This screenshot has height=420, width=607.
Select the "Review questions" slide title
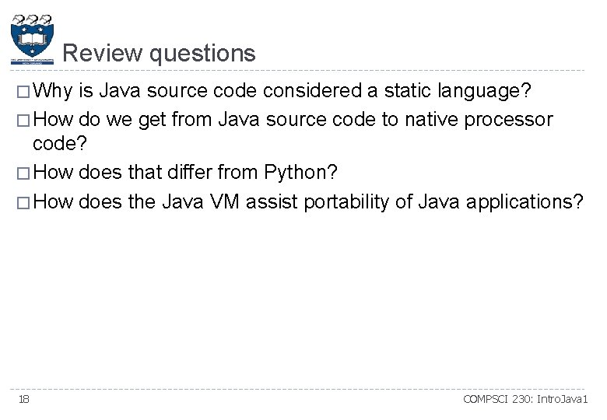click(x=159, y=53)
